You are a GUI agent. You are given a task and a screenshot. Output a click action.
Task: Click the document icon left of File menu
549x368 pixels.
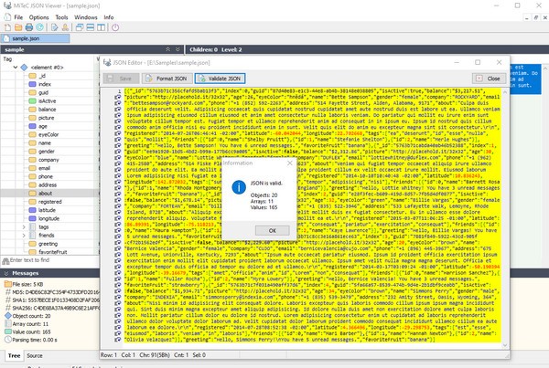[x=7, y=16]
